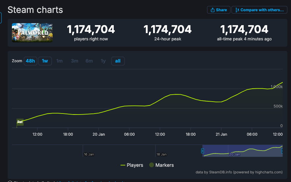The height and width of the screenshot is (182, 291).
Task: Click the 18 Jan navigator label
Action: coord(161,154)
